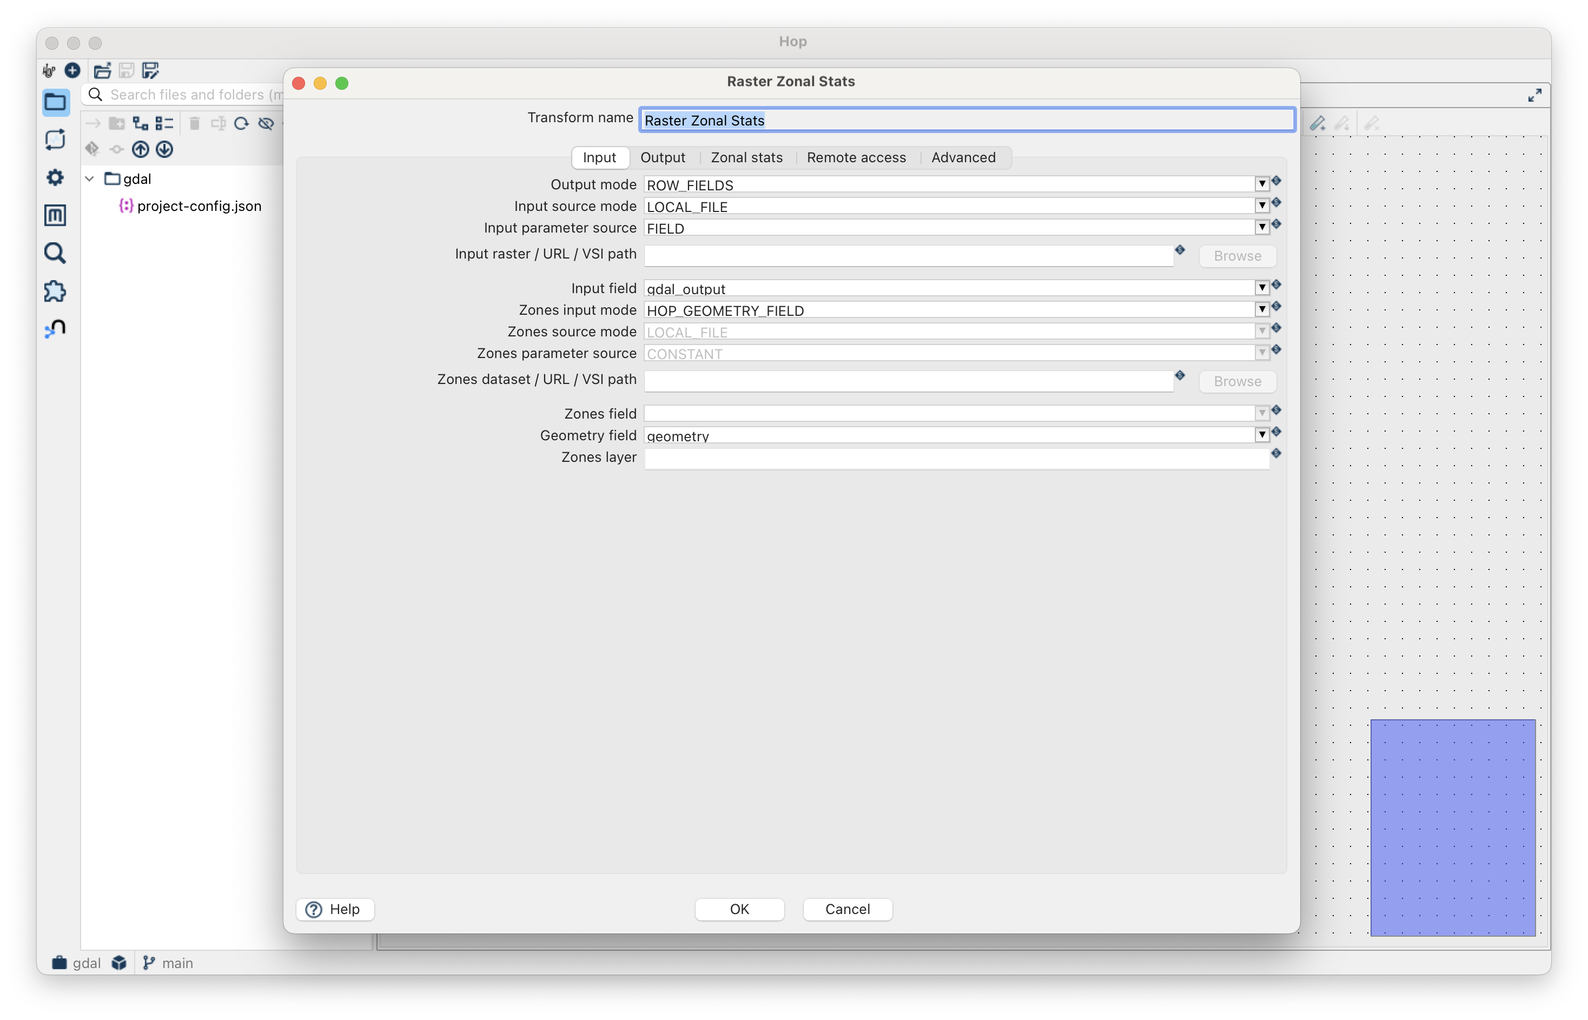Click maximize panel arrows icon
The width and height of the screenshot is (1588, 1020).
[x=1534, y=95]
